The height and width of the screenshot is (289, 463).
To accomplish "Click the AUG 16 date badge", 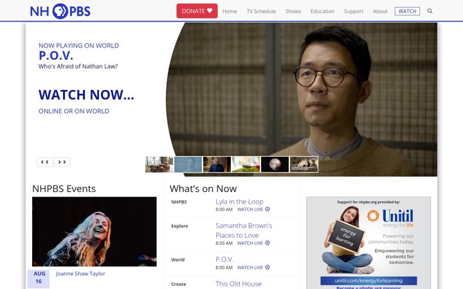I will point(39,278).
